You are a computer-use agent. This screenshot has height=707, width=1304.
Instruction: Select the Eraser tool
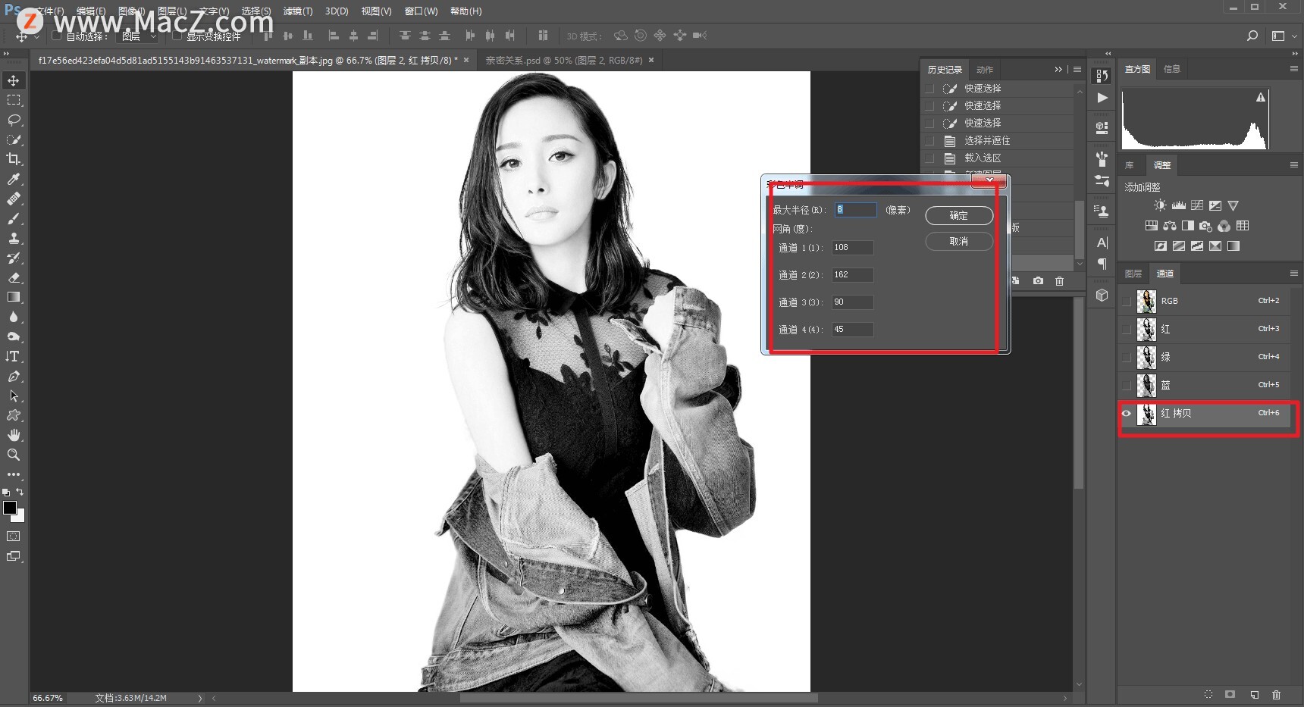[14, 277]
